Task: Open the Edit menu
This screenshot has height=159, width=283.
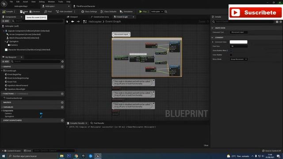Action: pyautogui.click(x=18, y=2)
